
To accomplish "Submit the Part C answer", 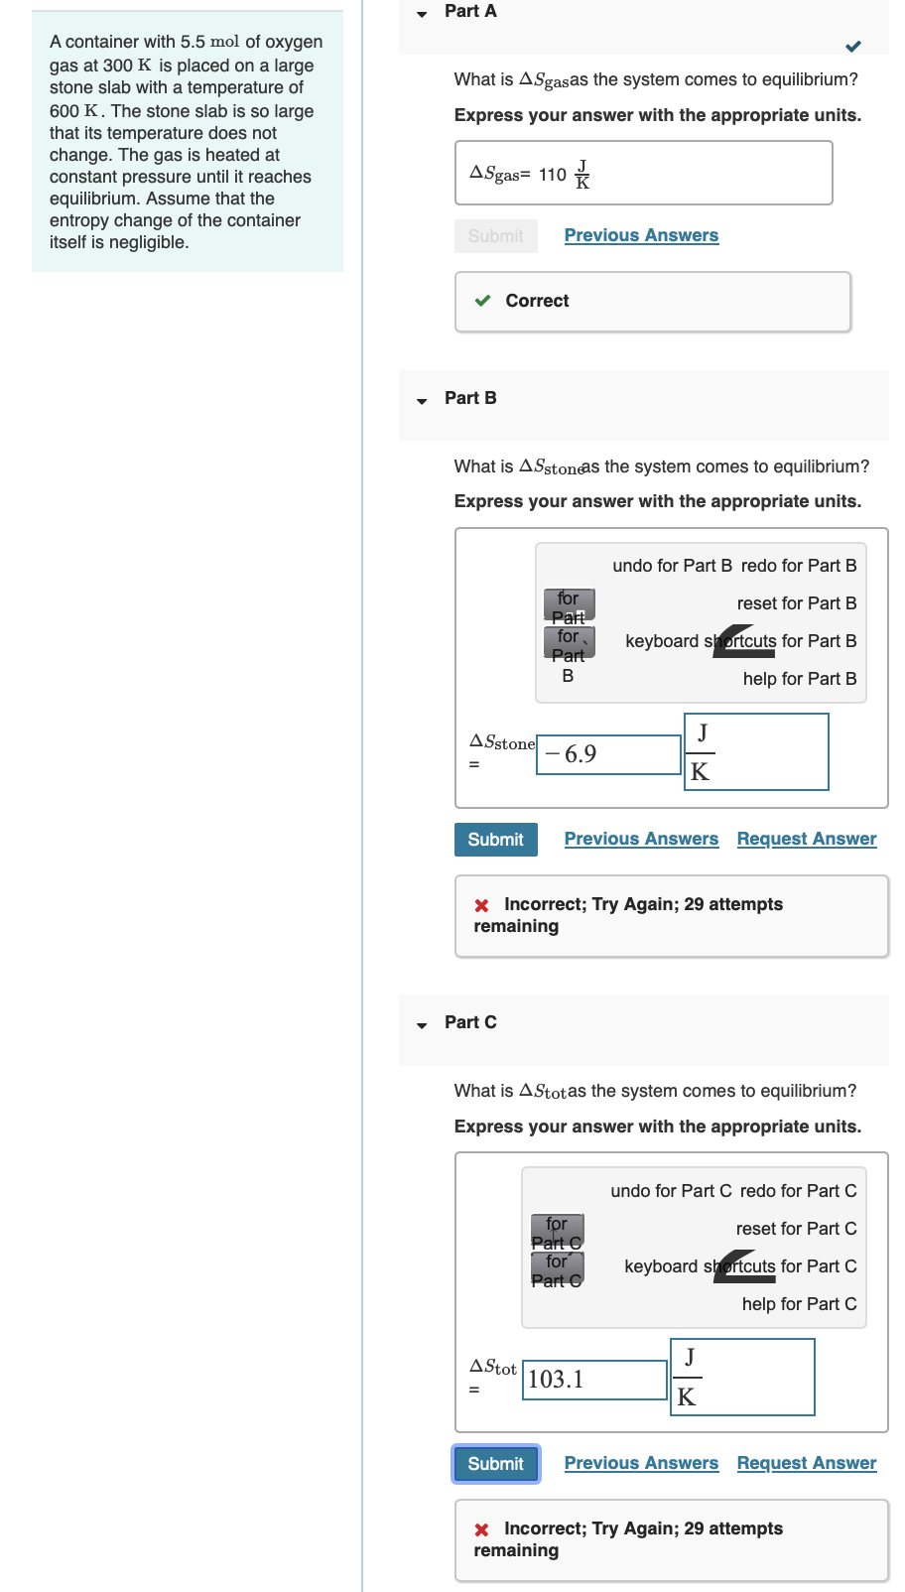I will point(495,1463).
